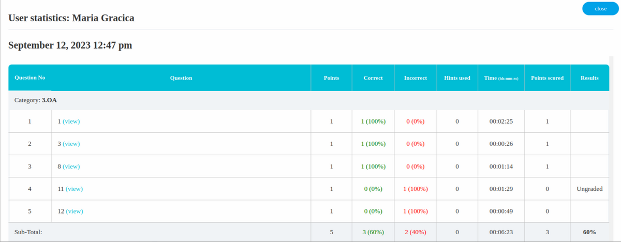Click the Hints used column header

(x=457, y=78)
